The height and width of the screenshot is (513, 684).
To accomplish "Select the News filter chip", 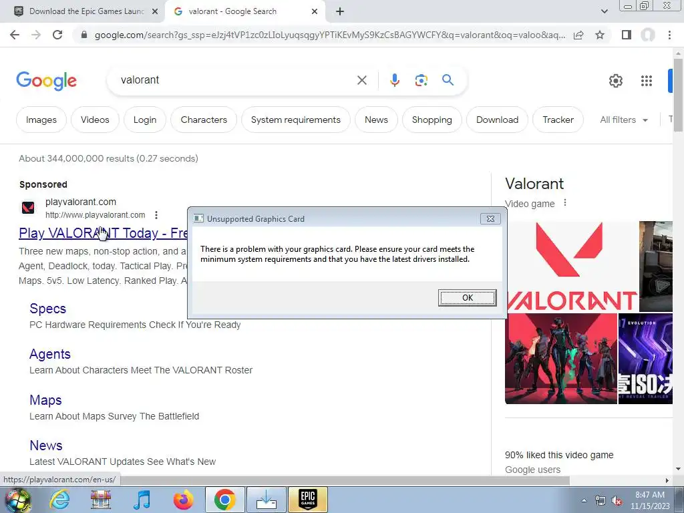I will [376, 120].
